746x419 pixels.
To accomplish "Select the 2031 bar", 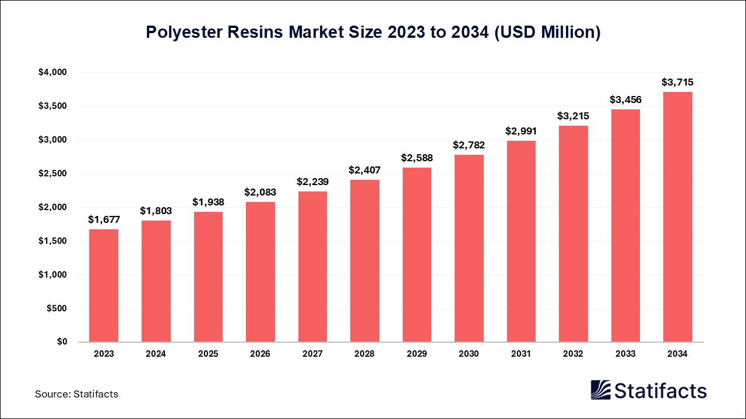I will [522, 242].
